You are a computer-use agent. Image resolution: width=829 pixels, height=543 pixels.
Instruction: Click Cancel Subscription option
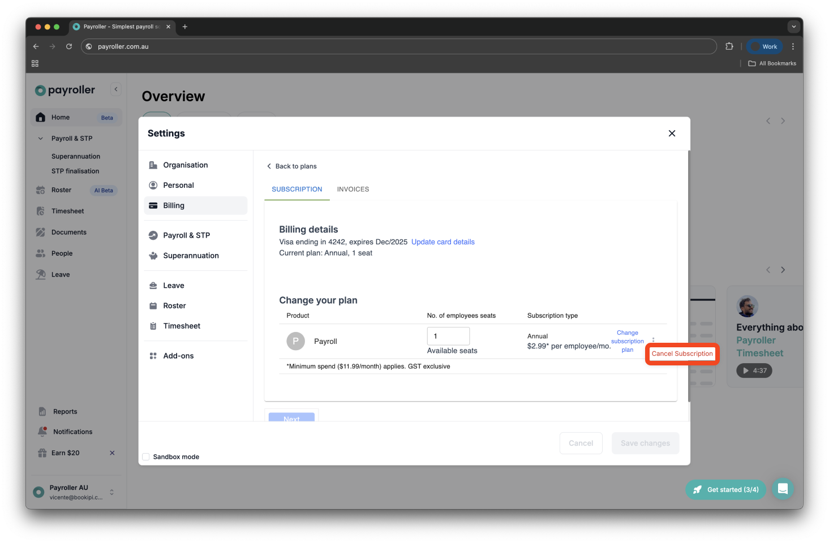coord(682,354)
